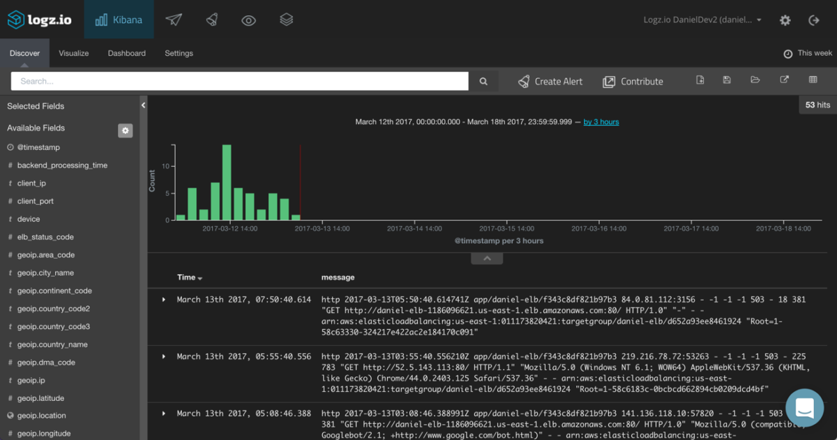Click into the Search input field
Screen dimensions: 837x440
[x=239, y=82]
